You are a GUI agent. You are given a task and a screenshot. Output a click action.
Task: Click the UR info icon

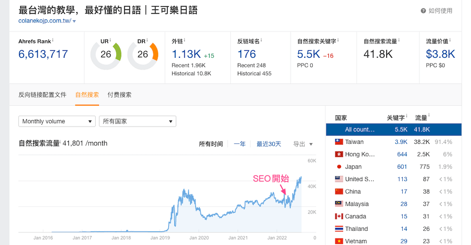(x=110, y=40)
